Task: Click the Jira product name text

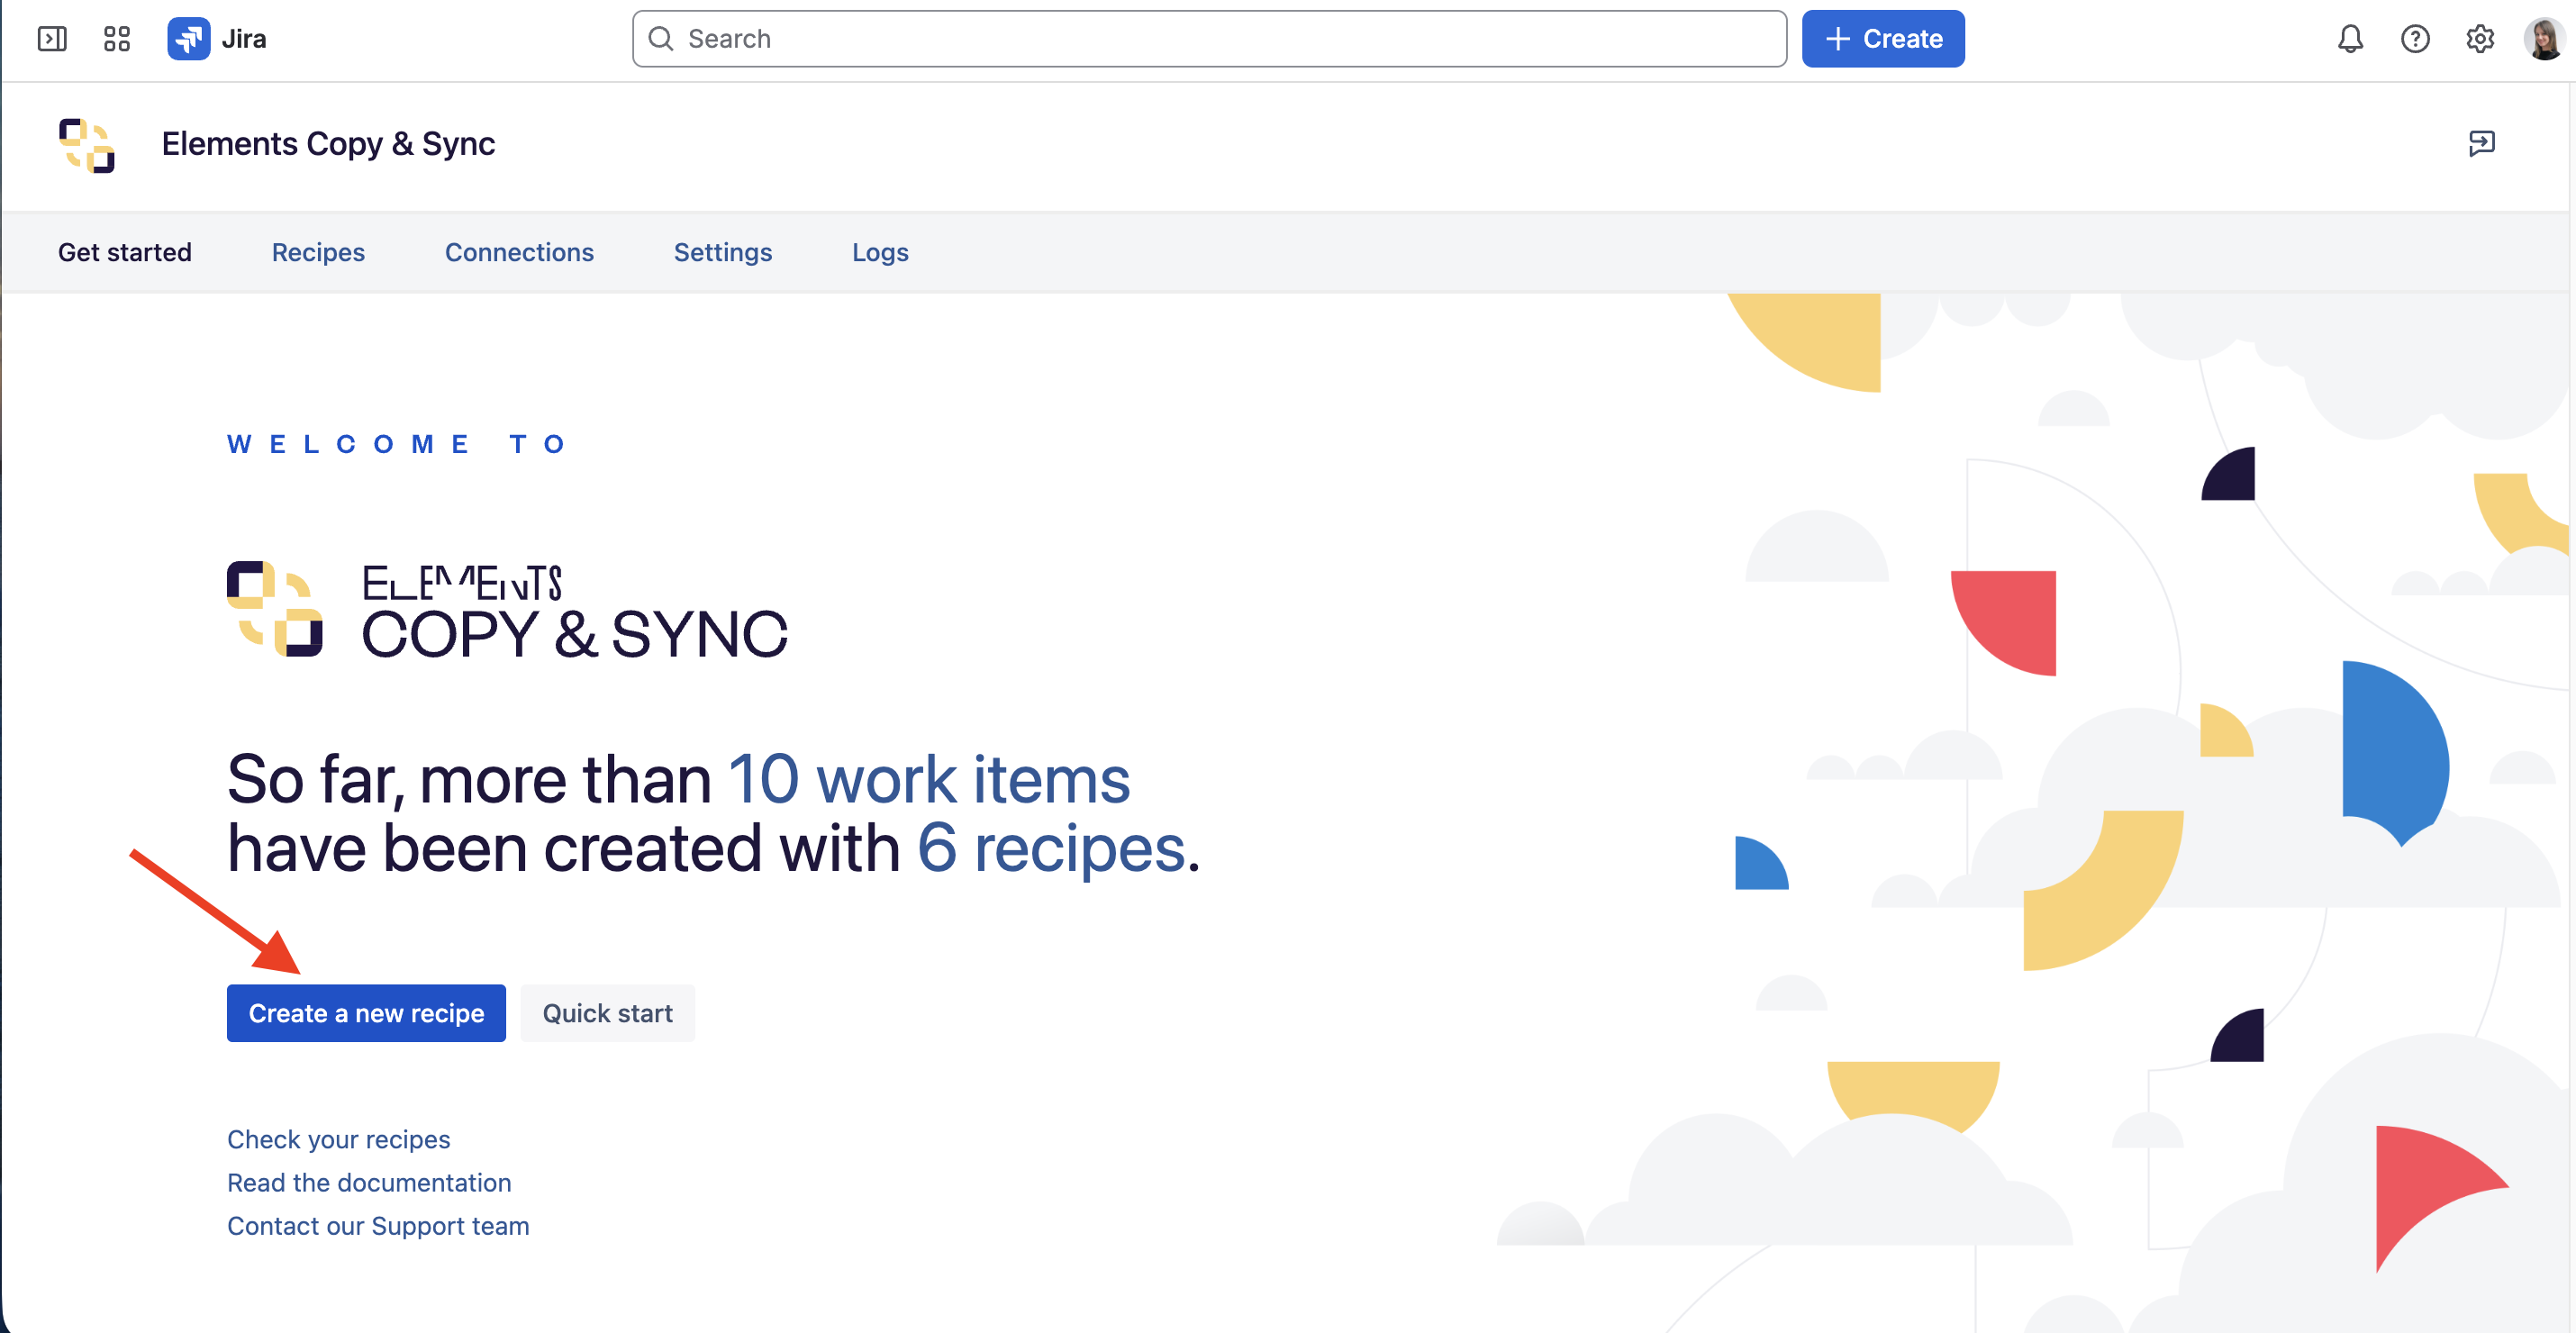Action: [x=244, y=39]
